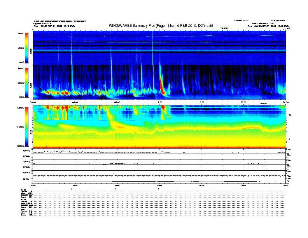Click the 40.00 value on the RAD2 scale
This screenshot has height=238, width=308.
(21, 33)
